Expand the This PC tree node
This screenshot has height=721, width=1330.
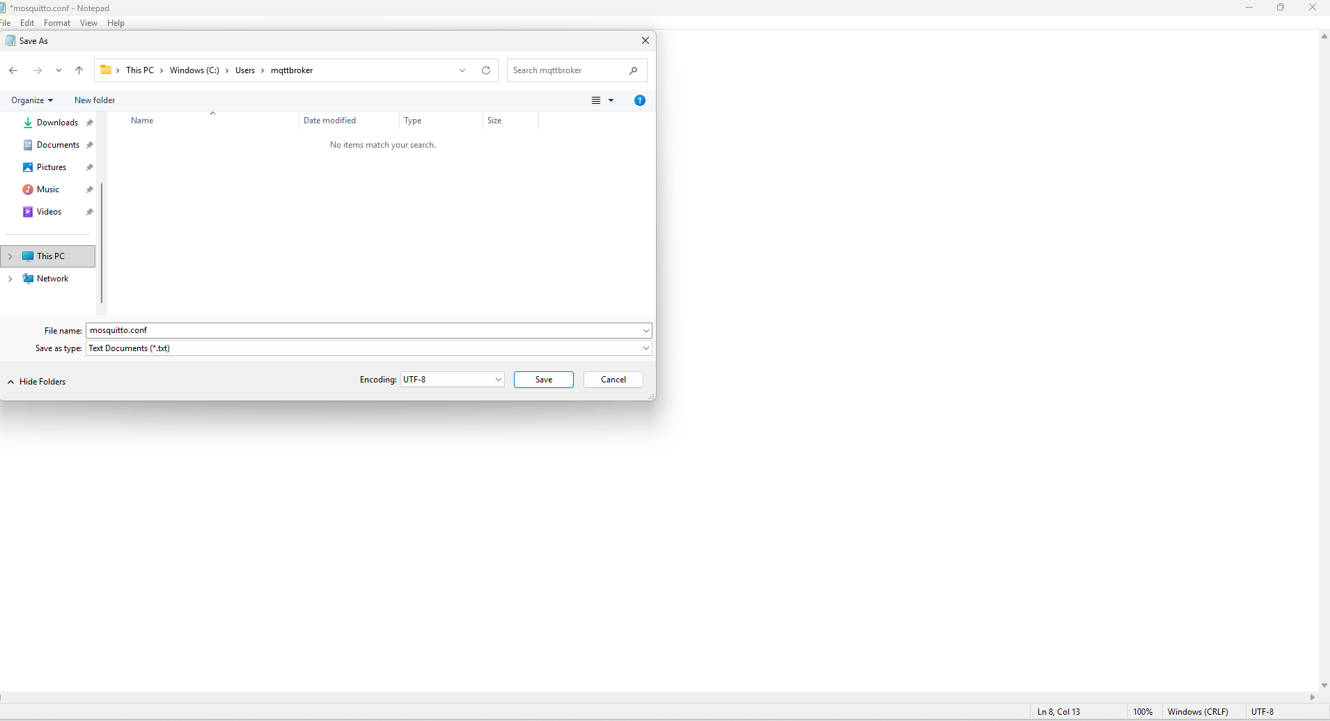10,256
